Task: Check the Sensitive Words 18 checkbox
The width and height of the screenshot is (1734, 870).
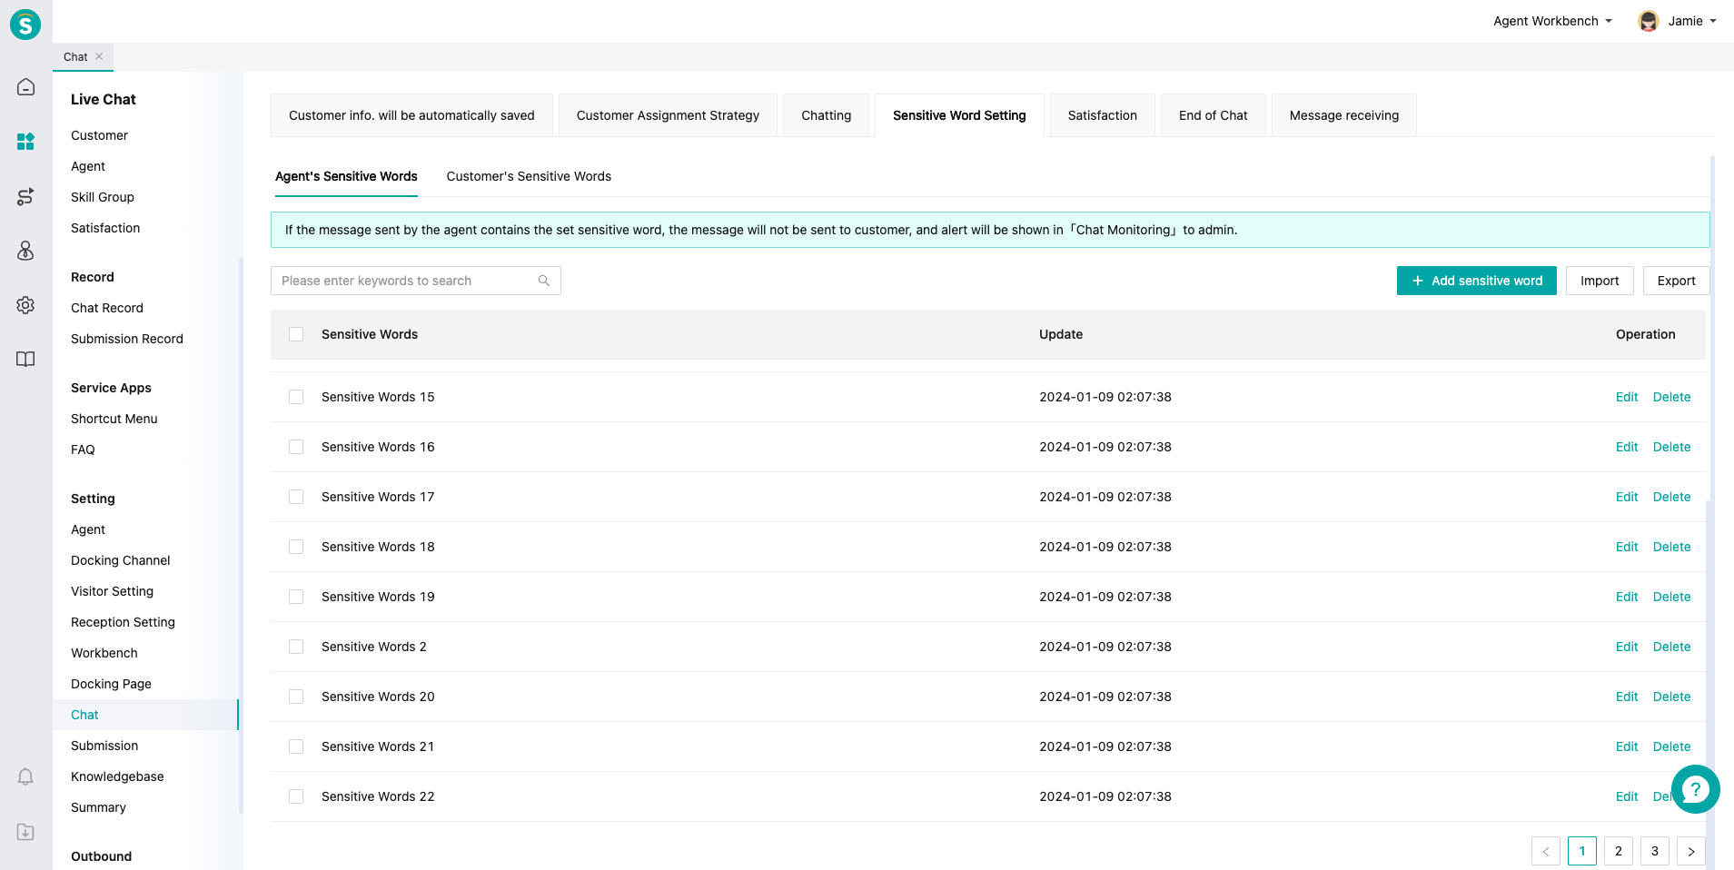Action: [x=296, y=547]
